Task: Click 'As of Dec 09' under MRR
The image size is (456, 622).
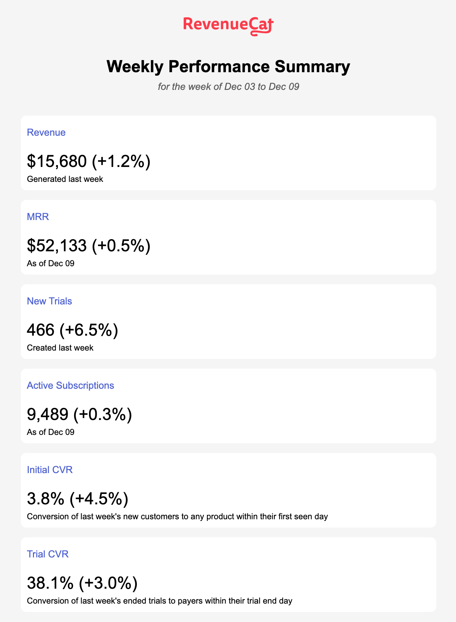Action: [x=51, y=263]
